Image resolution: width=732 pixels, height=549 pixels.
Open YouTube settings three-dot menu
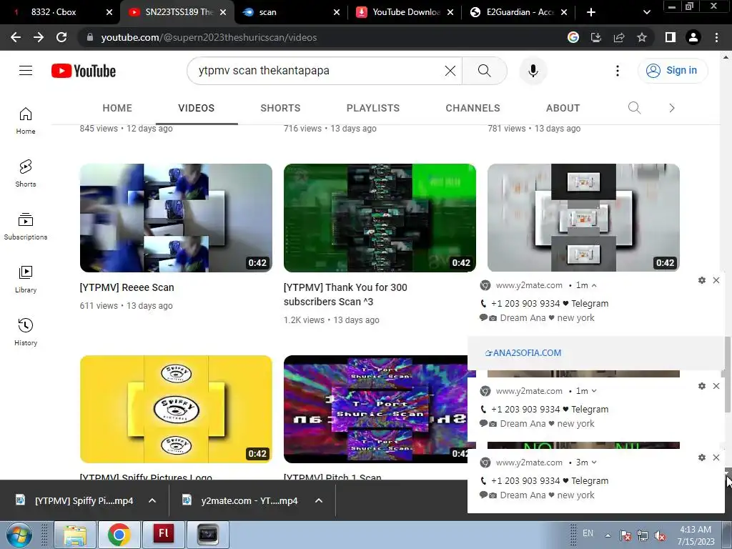coord(617,71)
